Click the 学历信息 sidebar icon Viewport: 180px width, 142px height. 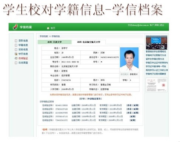click(16, 54)
